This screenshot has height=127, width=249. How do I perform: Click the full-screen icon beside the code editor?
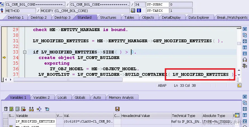coord(245,41)
